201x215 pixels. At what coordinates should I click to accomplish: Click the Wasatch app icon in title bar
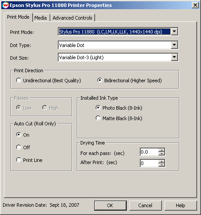pyautogui.click(x=6, y=5)
